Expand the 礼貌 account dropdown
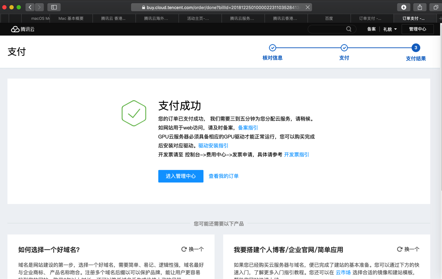The width and height of the screenshot is (442, 279). pos(390,29)
